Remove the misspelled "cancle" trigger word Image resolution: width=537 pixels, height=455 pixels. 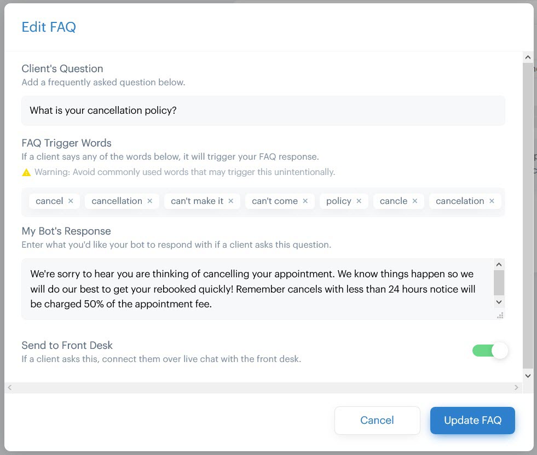(415, 201)
